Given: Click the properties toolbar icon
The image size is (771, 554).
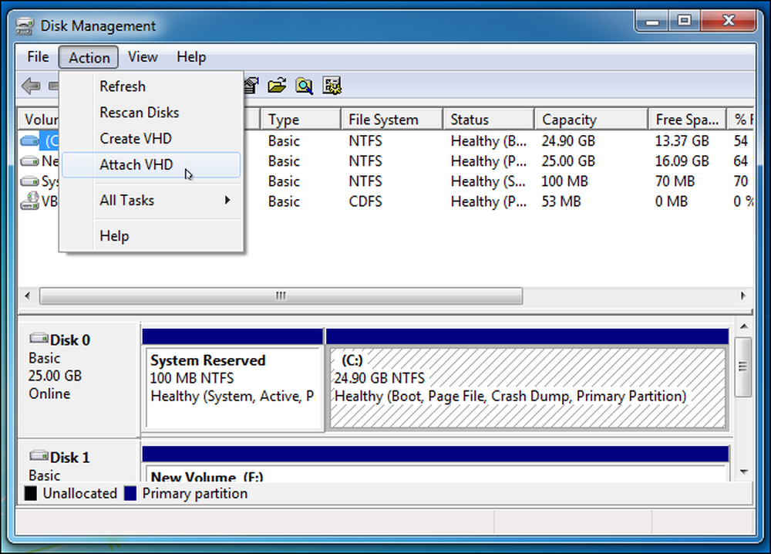Looking at the screenshot, I should click(252, 86).
